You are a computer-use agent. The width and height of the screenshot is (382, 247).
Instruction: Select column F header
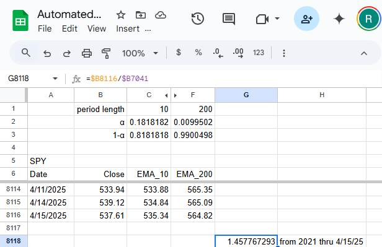193,95
